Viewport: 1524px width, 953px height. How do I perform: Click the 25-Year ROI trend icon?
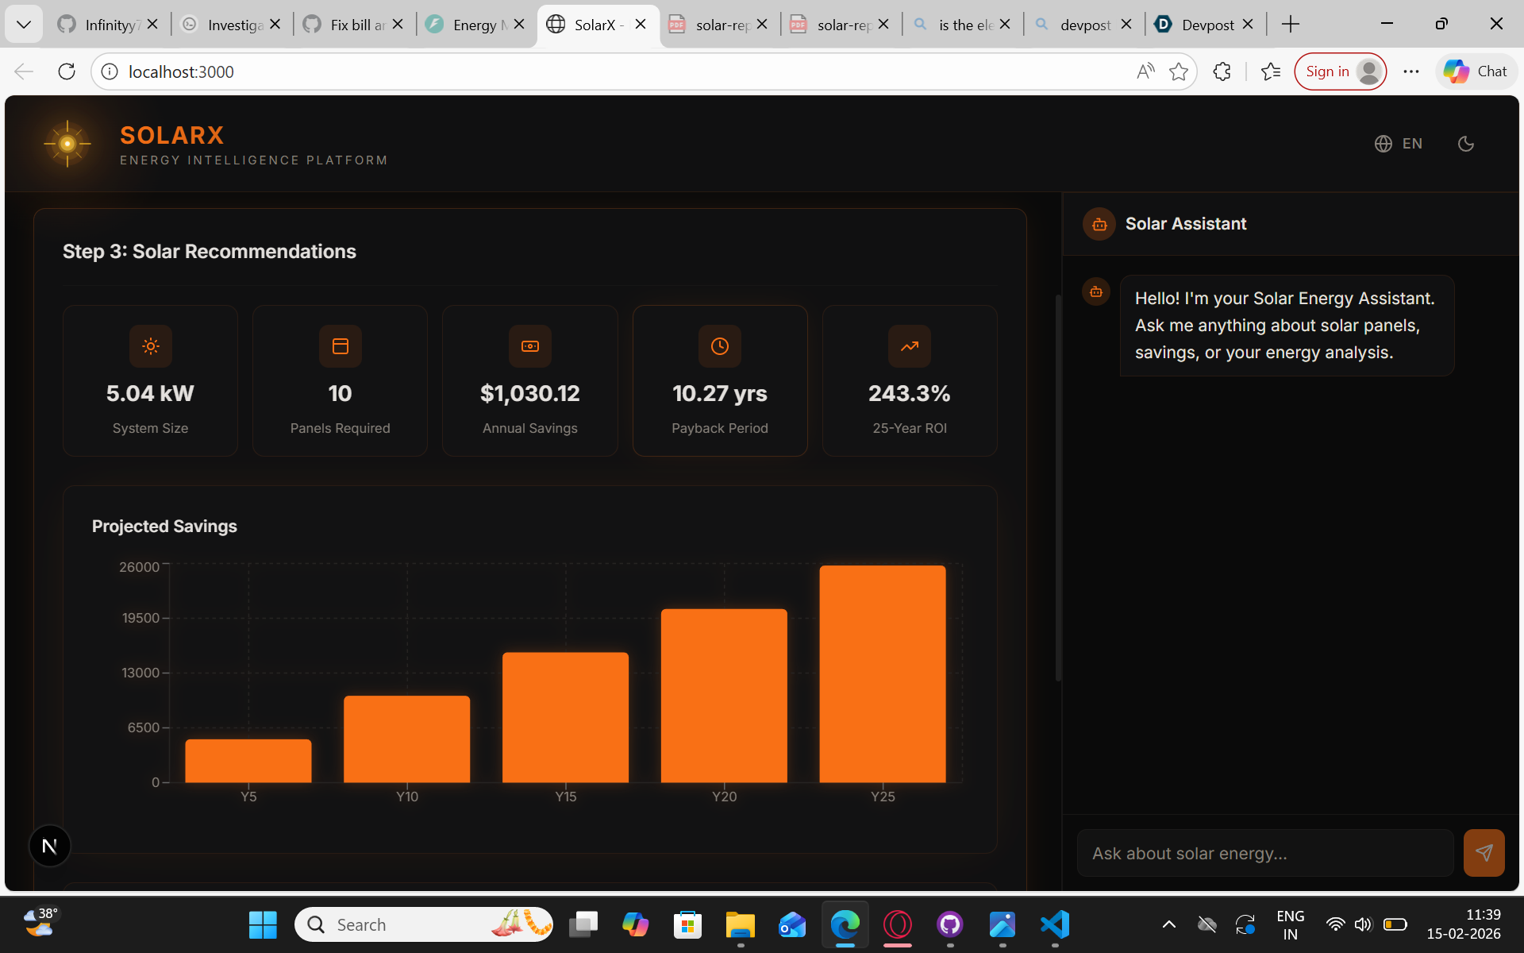pyautogui.click(x=910, y=346)
